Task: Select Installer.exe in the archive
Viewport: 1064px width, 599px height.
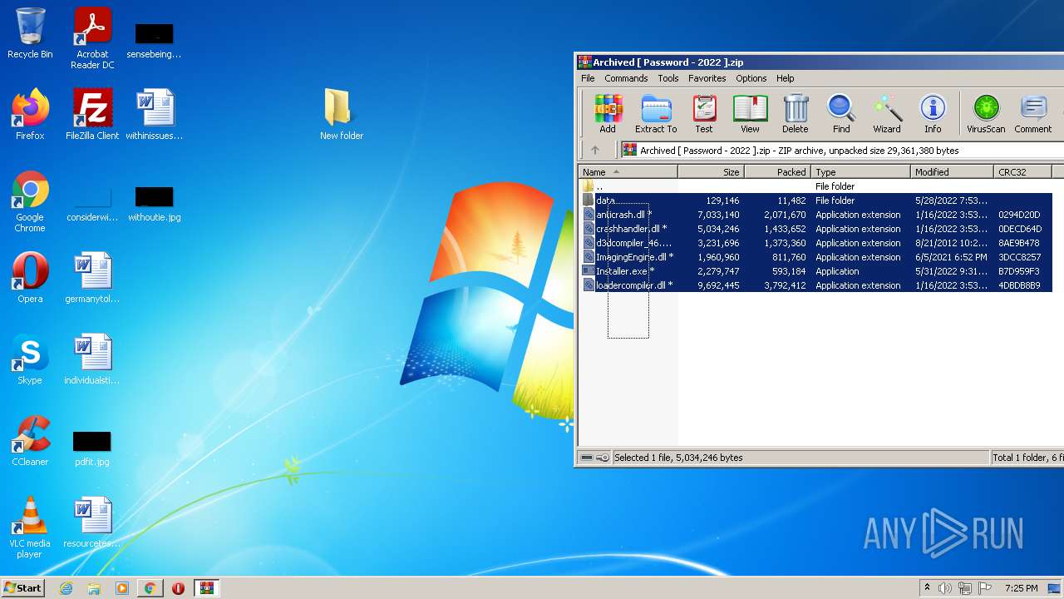Action: coord(815,271)
